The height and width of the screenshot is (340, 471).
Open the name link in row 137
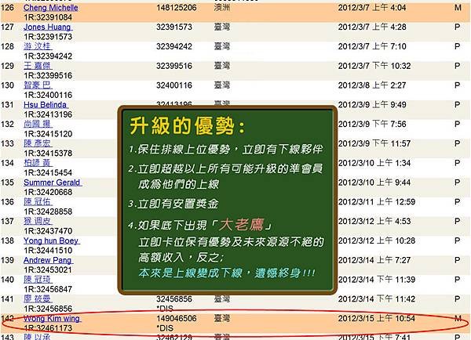(x=38, y=221)
